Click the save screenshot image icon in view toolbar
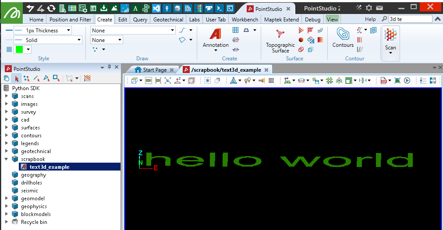The height and width of the screenshot is (230, 443). (397, 80)
